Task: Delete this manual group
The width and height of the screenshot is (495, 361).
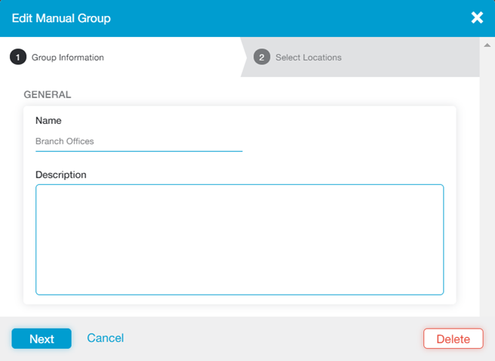Action: pyautogui.click(x=453, y=339)
